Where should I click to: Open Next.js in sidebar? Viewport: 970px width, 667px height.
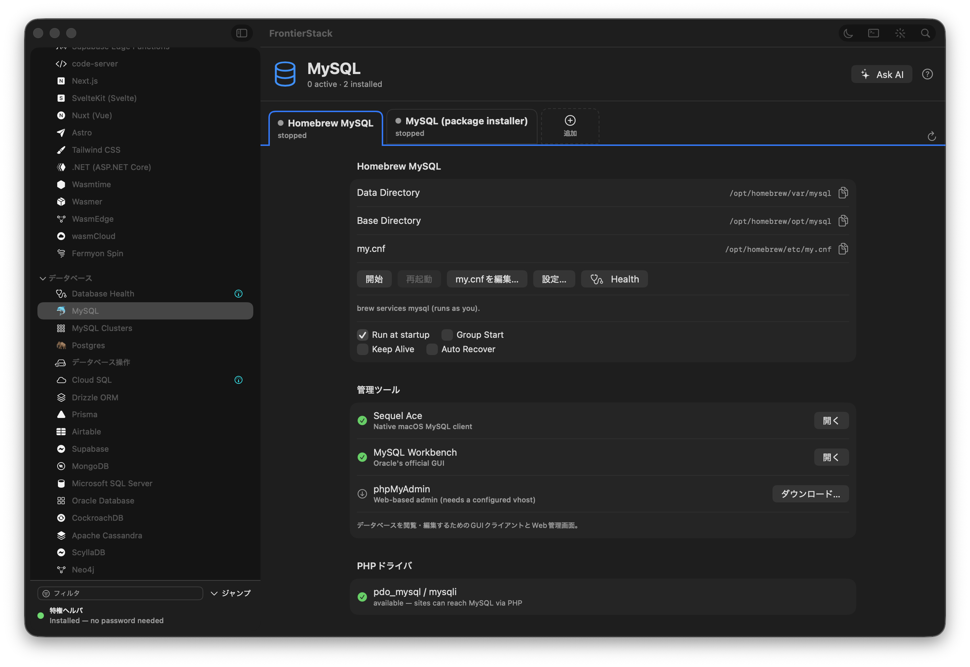coord(145,81)
